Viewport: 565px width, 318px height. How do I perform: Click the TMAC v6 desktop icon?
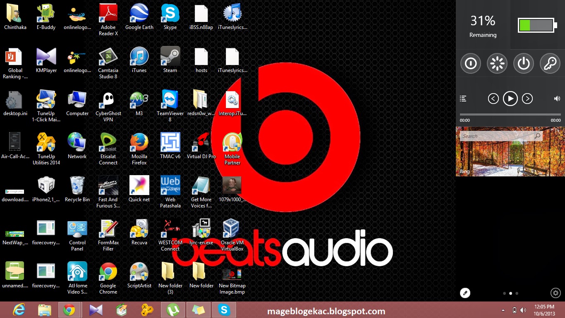(x=170, y=146)
